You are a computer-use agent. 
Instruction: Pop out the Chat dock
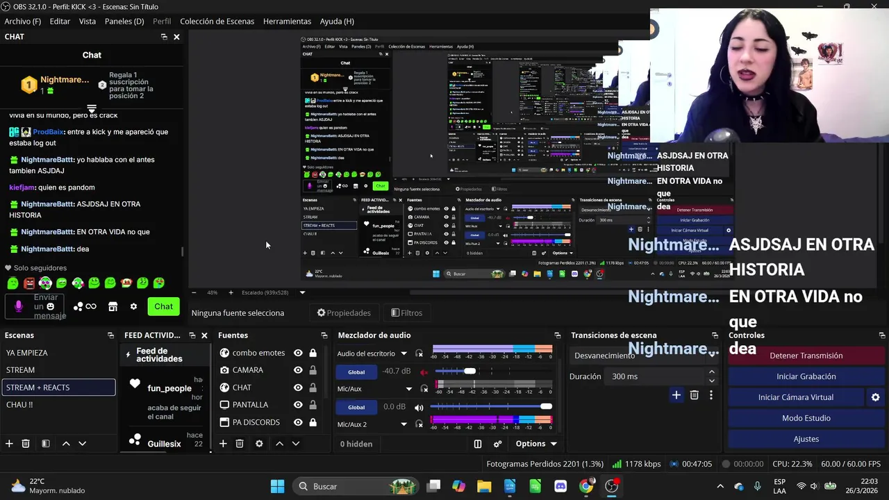(x=164, y=37)
